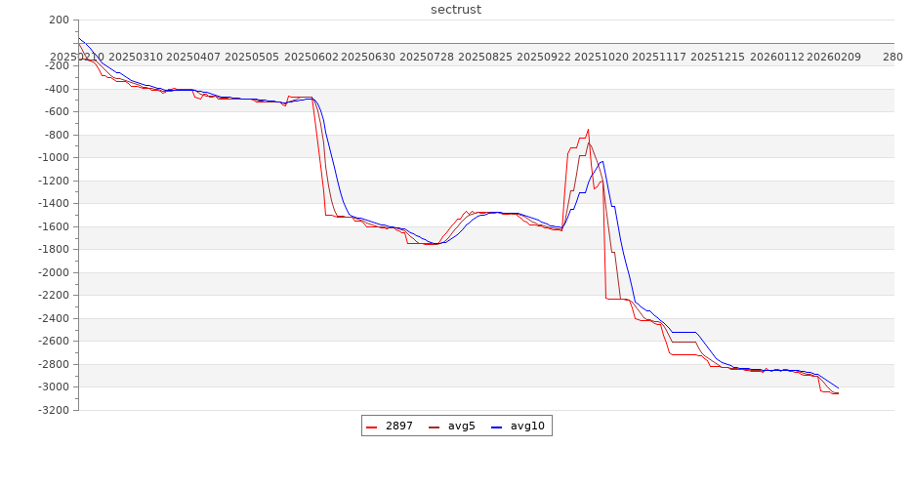The width and height of the screenshot is (913, 488).
Task: Click the 20260209 date label
Action: (x=834, y=58)
